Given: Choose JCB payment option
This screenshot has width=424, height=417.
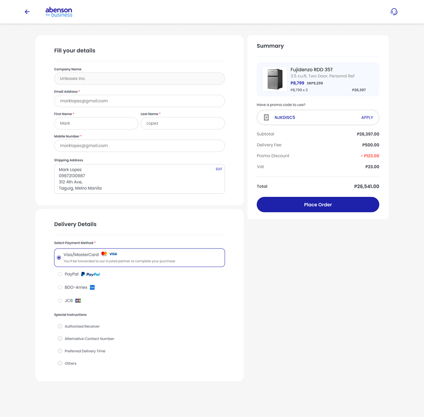Looking at the screenshot, I should tap(60, 300).
